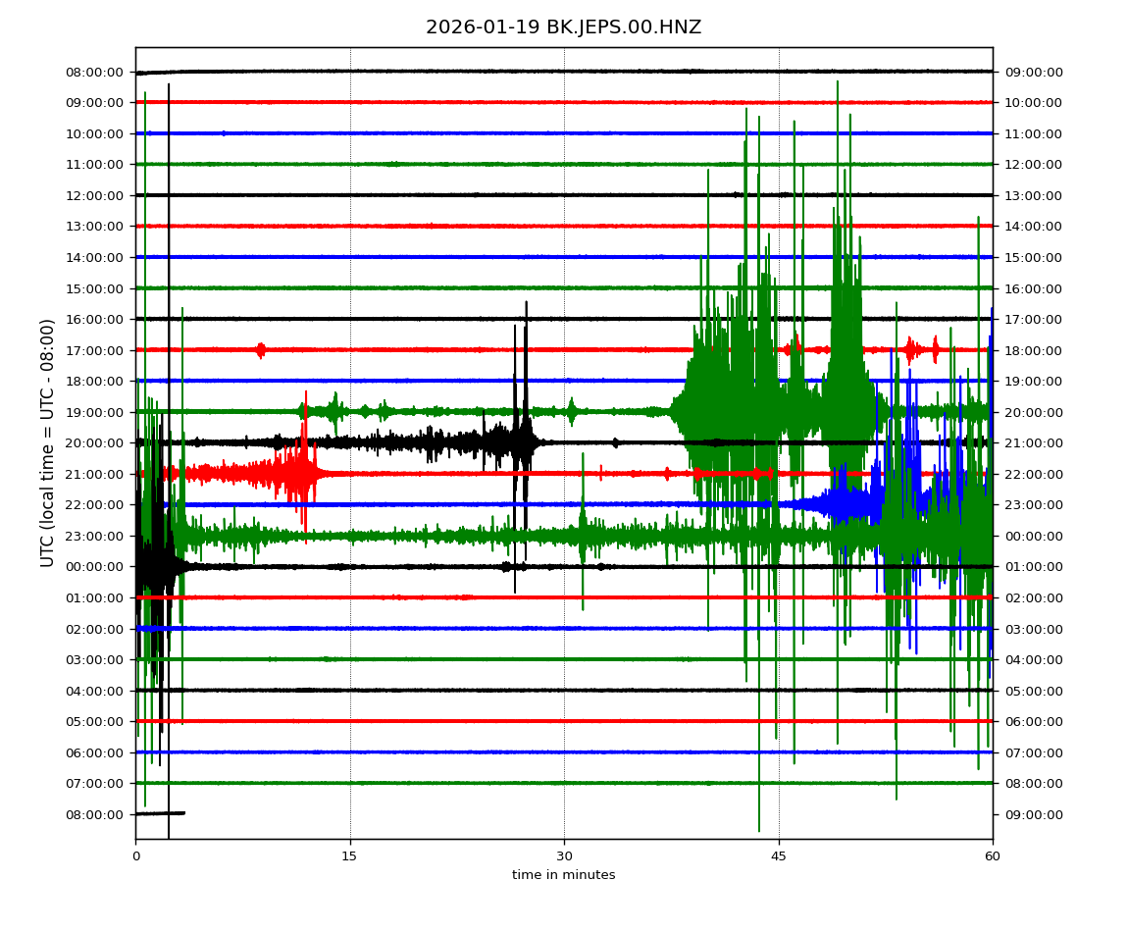This screenshot has width=1128, height=932.
Task: Click the left-axis 03:00:00 UTC label
Action: (96, 659)
